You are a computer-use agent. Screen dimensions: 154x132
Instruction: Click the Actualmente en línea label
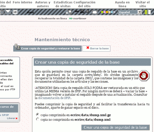point(52,18)
